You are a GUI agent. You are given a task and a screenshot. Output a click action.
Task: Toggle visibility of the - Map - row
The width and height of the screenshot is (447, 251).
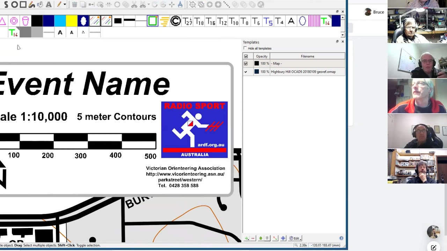pos(246,63)
